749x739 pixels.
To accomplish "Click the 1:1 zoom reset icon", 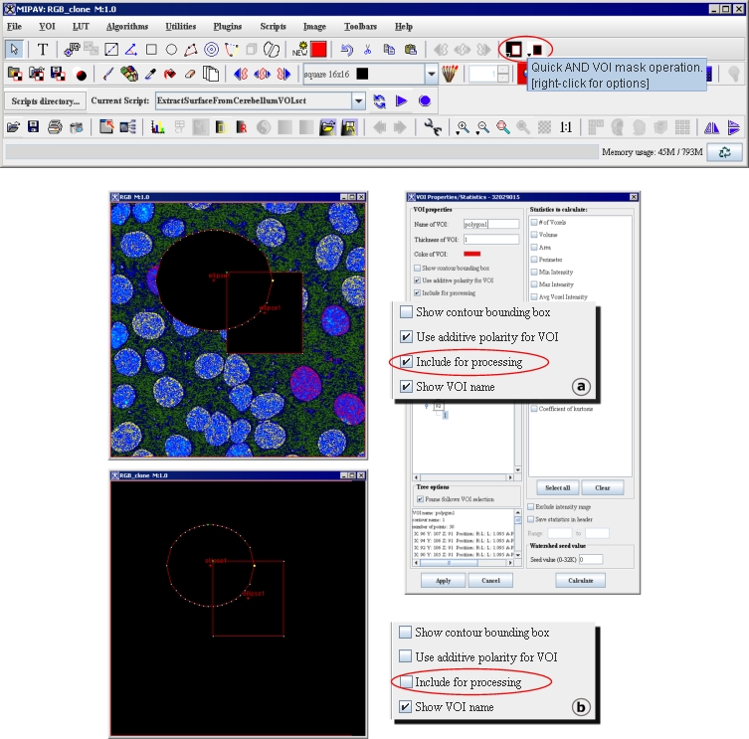I will [x=565, y=127].
